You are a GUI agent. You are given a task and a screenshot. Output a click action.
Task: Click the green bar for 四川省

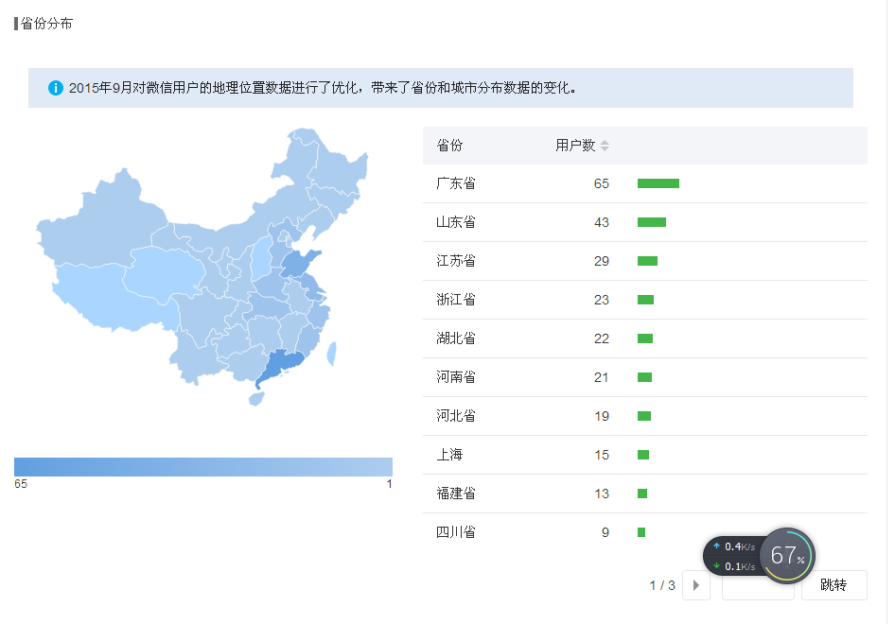tap(641, 532)
